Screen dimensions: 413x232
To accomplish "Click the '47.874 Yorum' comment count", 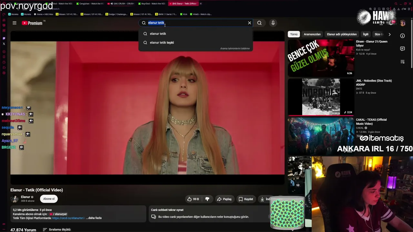I will (23, 230).
